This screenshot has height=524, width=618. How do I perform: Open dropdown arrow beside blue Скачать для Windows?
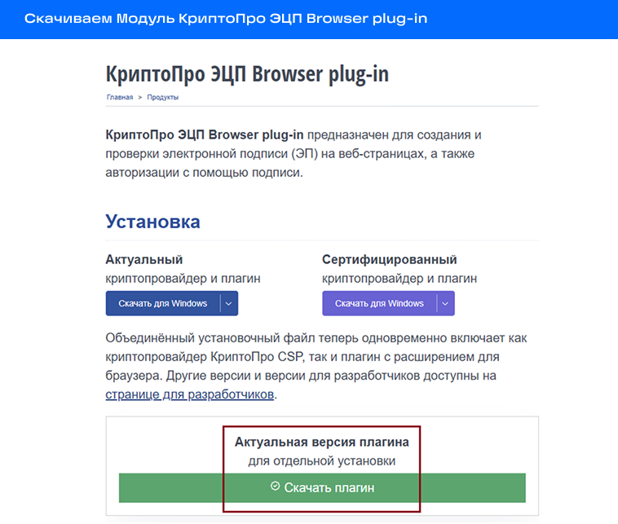(228, 303)
